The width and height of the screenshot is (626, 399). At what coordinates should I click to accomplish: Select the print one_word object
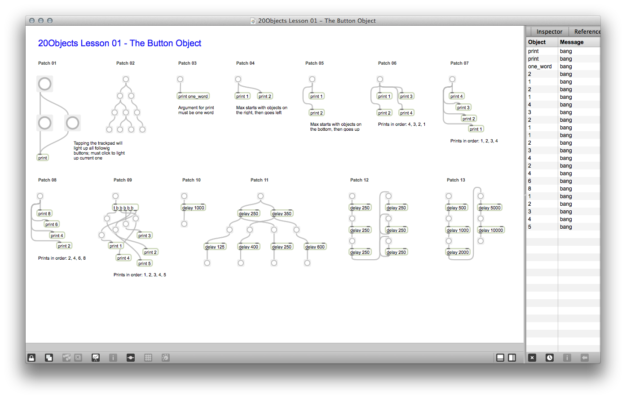[x=193, y=96]
